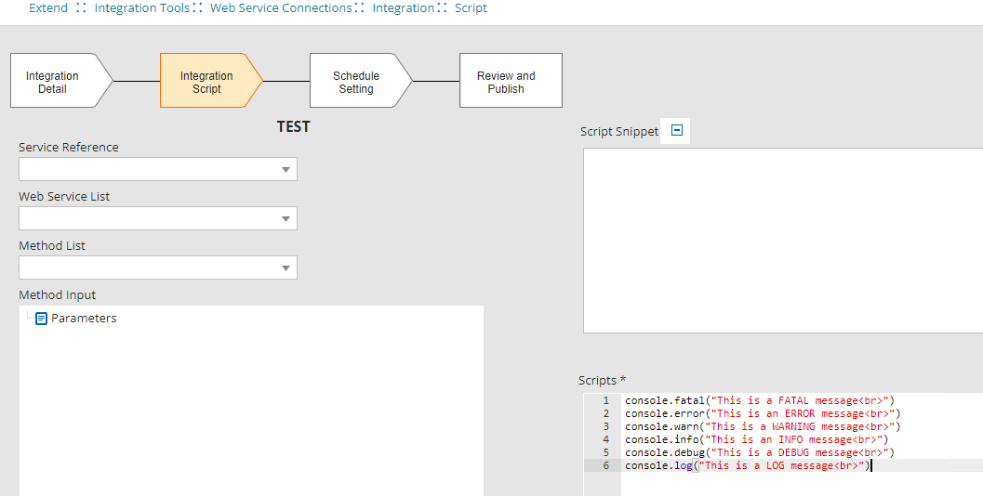The height and width of the screenshot is (496, 983).
Task: Go to Integration Detail step
Action: tap(53, 82)
